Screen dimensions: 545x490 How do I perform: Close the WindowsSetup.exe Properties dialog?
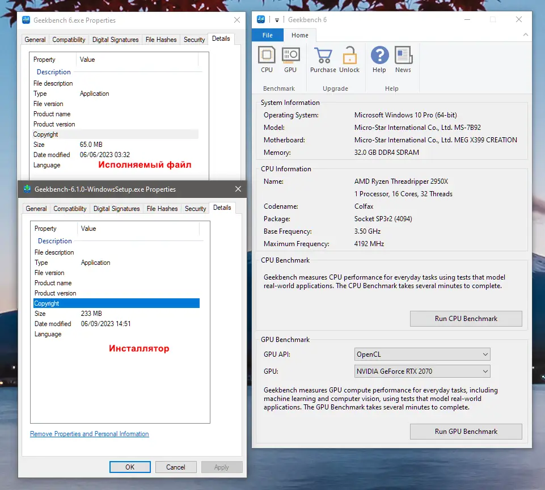(238, 189)
